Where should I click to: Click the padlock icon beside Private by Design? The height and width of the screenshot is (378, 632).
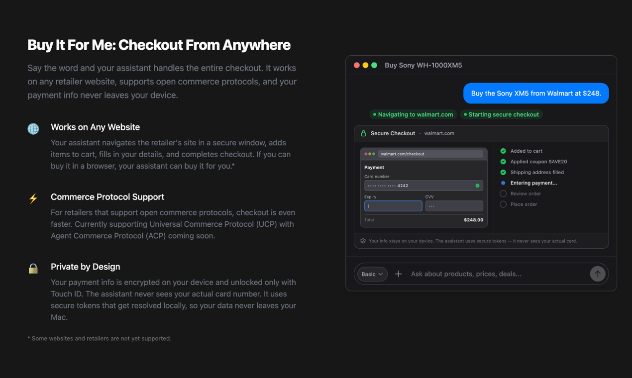tap(33, 269)
